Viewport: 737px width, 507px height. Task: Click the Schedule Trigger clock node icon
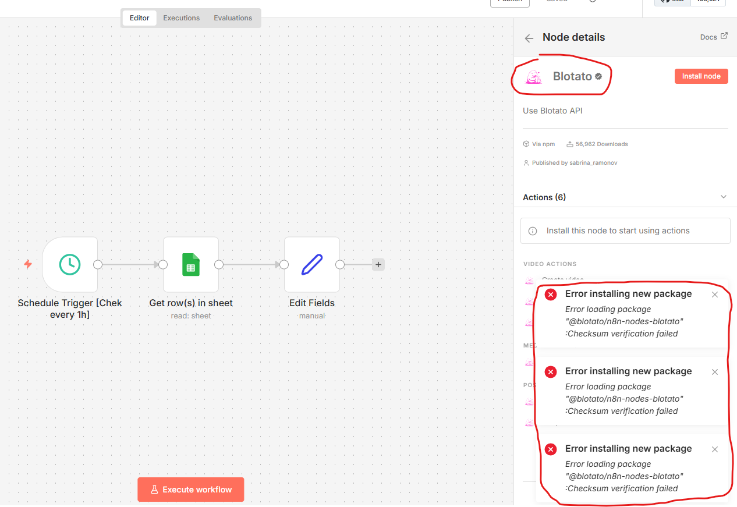pos(70,264)
